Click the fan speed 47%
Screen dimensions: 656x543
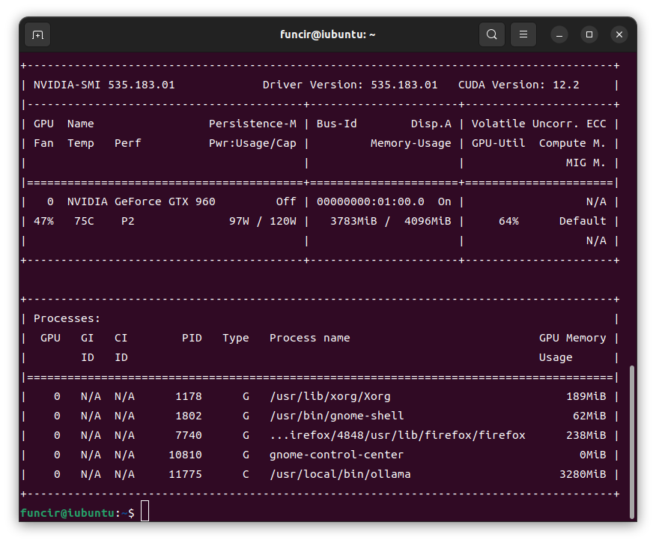tap(43, 221)
